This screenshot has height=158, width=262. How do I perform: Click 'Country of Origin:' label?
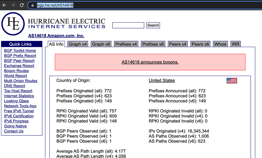click(73, 80)
